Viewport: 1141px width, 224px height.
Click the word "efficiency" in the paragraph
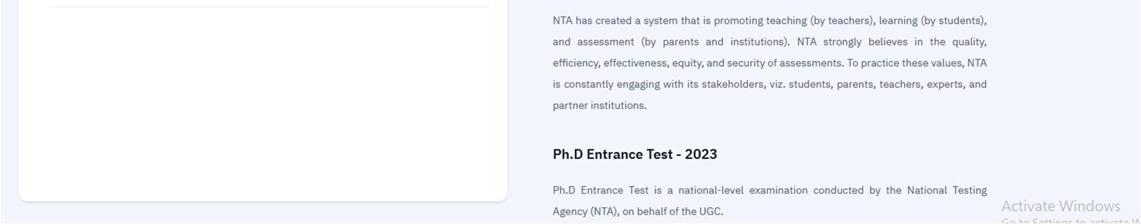pyautogui.click(x=576, y=63)
